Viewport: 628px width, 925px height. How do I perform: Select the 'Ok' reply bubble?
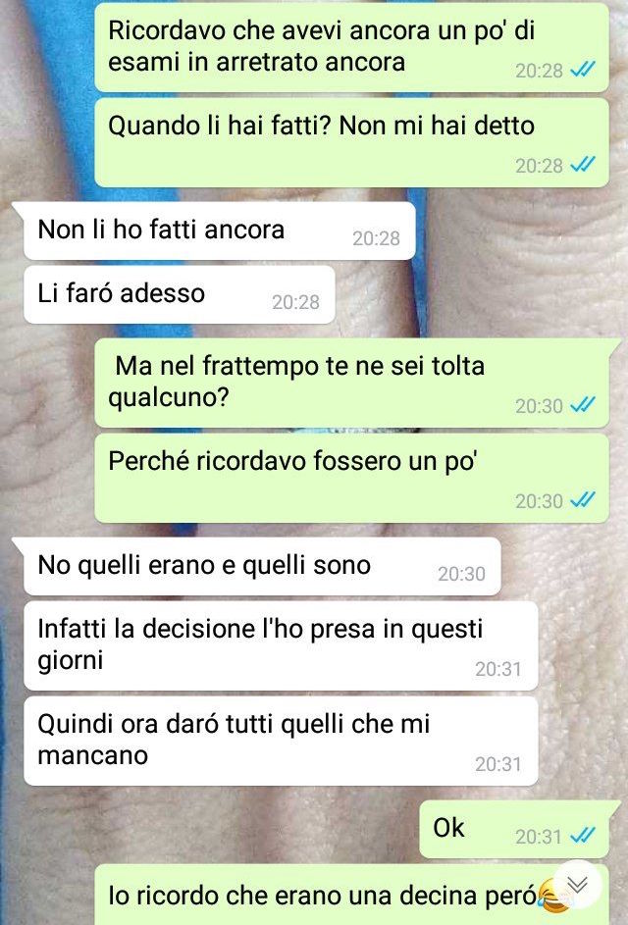tap(514, 829)
